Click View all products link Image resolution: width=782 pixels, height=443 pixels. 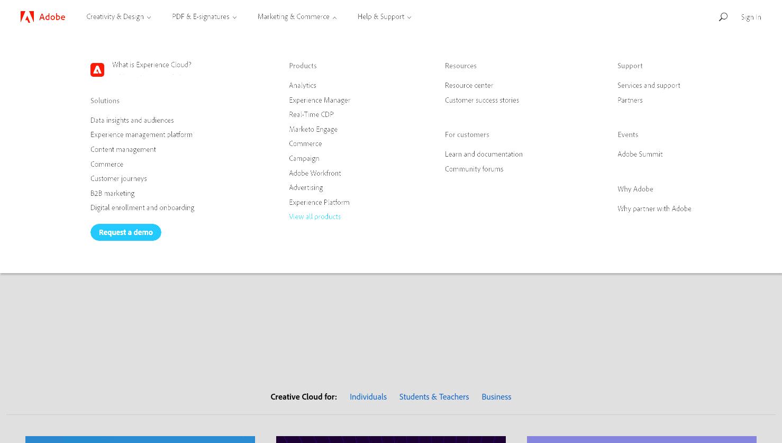pyautogui.click(x=315, y=216)
